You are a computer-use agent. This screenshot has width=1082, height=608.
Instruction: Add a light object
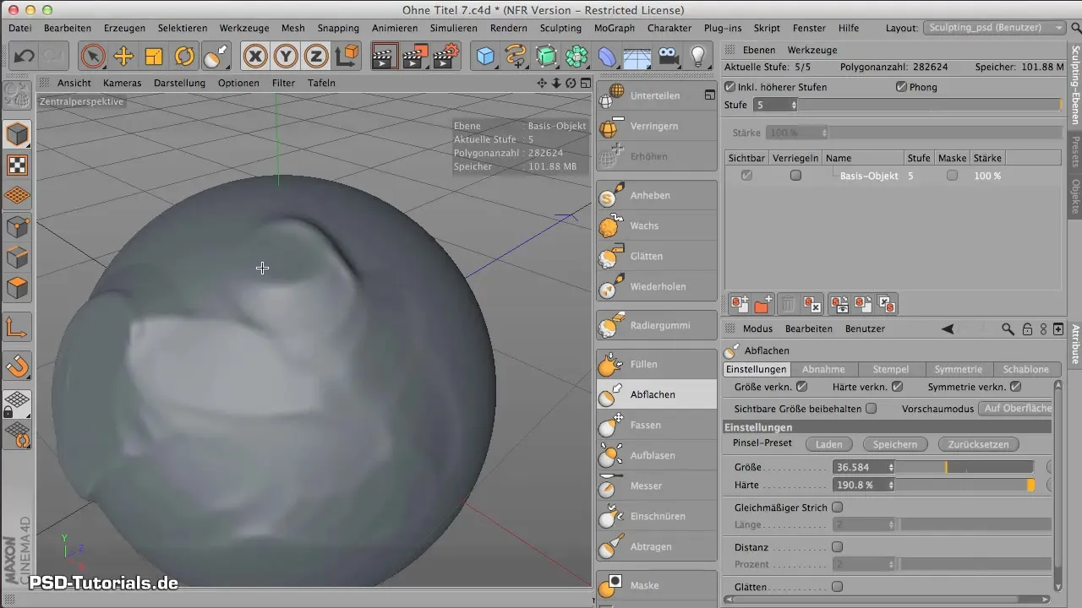tap(698, 57)
